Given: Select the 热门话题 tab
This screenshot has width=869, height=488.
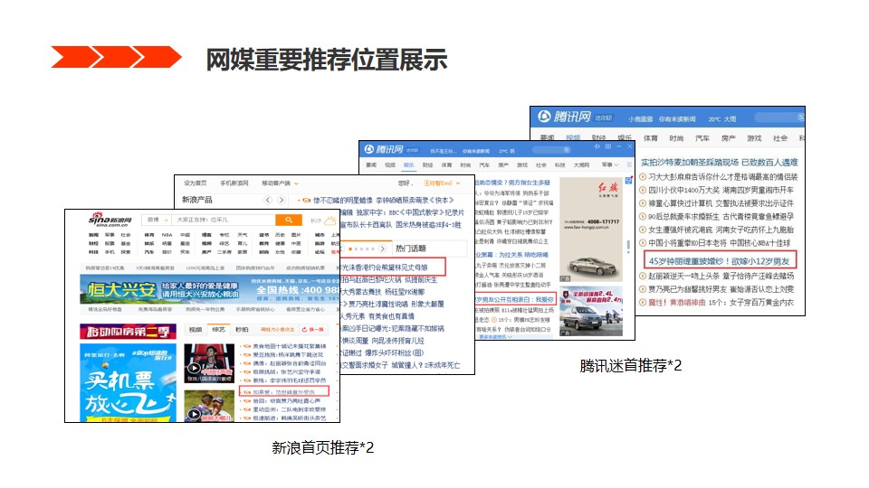Looking at the screenshot, I should [411, 249].
